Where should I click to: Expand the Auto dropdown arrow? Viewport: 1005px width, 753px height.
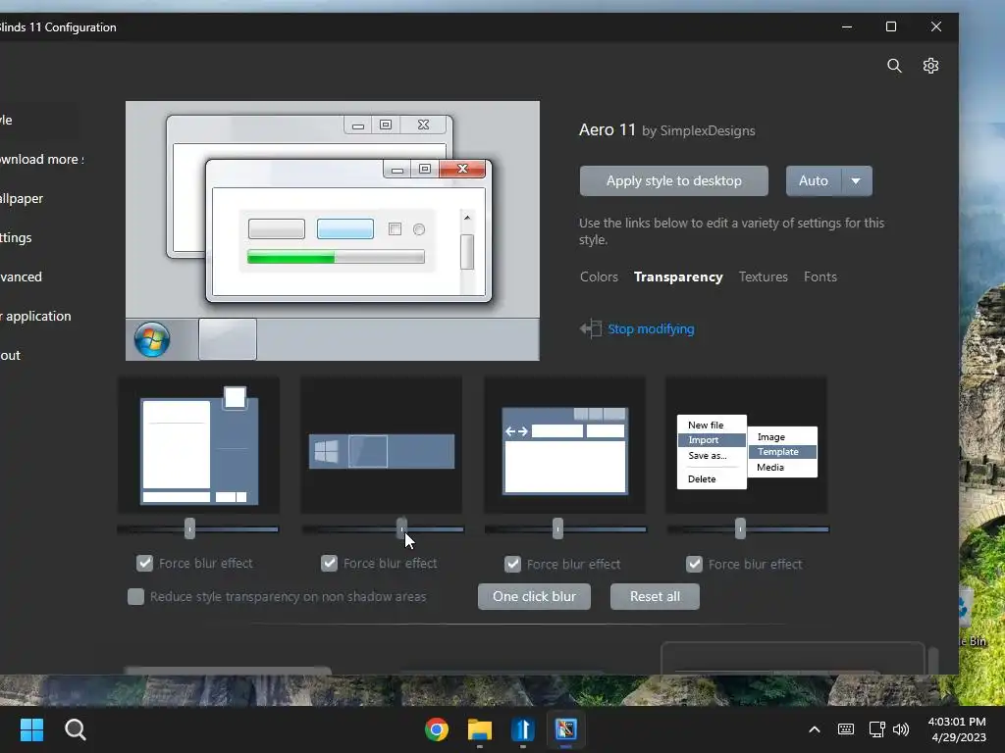point(856,181)
